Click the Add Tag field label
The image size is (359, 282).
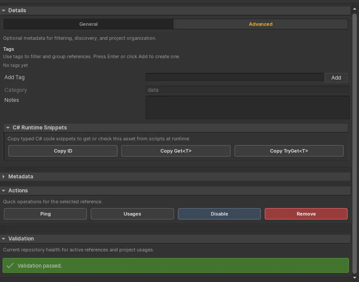14,77
